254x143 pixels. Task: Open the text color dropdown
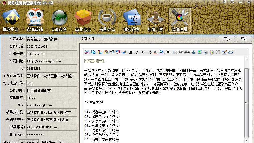(x=156, y=52)
